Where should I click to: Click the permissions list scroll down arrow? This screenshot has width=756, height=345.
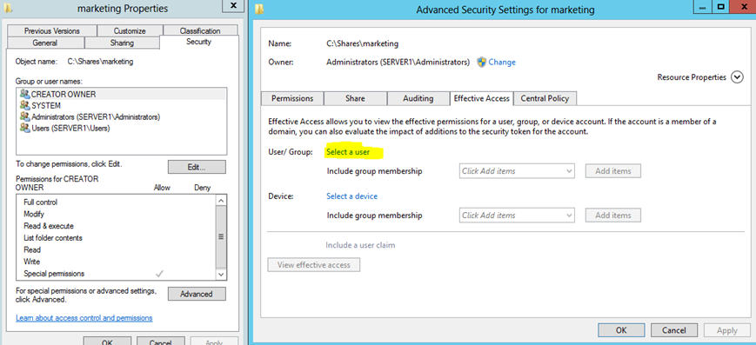click(x=221, y=274)
